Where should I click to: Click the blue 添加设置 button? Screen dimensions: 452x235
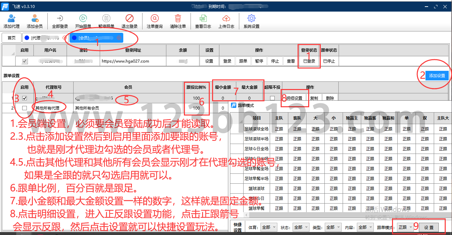coord(437,75)
